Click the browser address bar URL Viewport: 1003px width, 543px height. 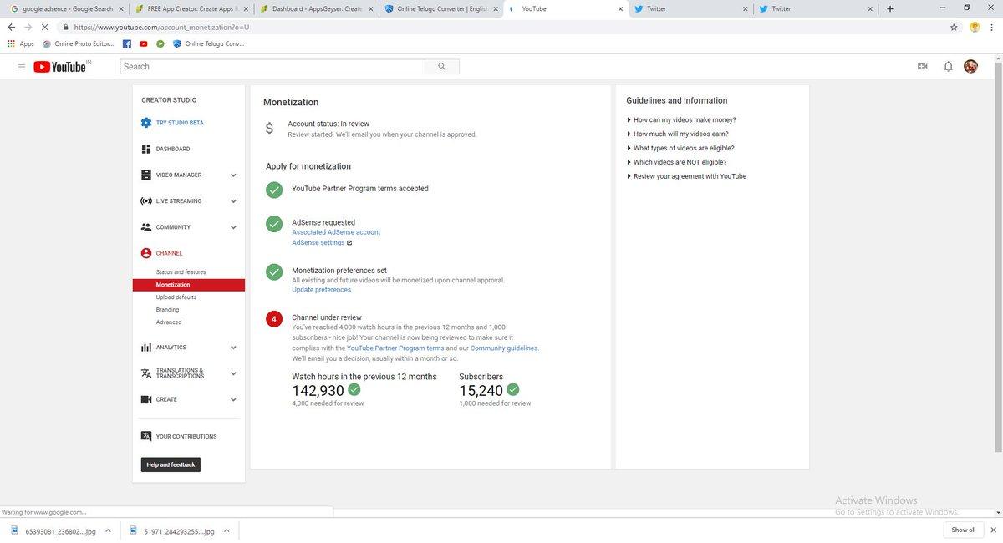tap(162, 27)
